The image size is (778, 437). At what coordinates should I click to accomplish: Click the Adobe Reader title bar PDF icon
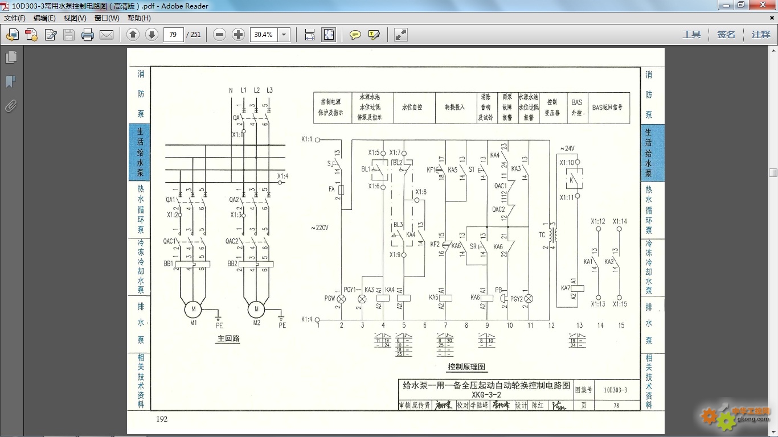tap(6, 6)
